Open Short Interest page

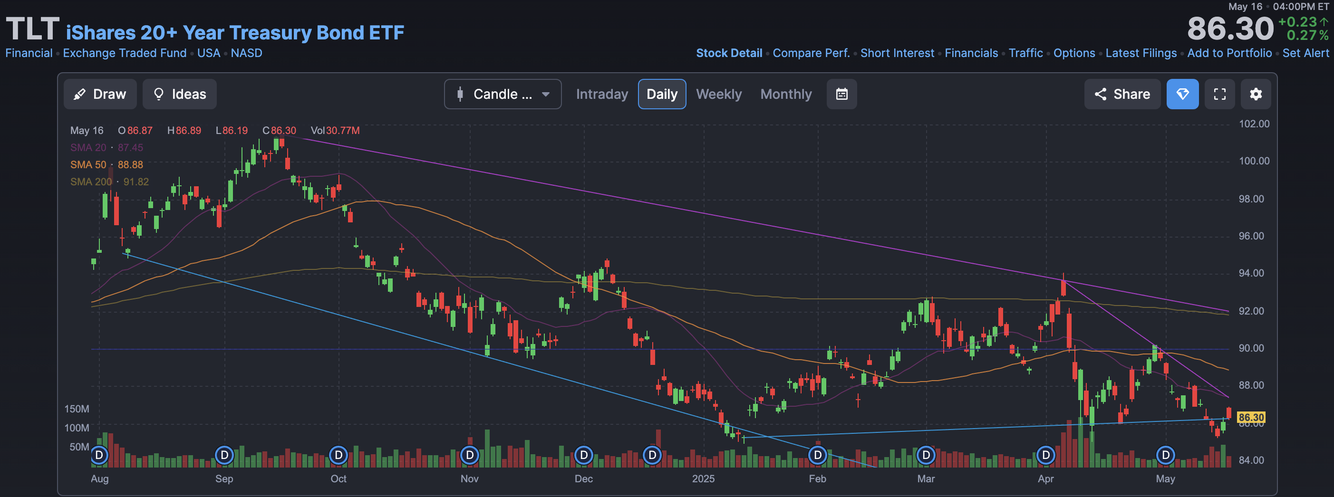click(x=898, y=53)
